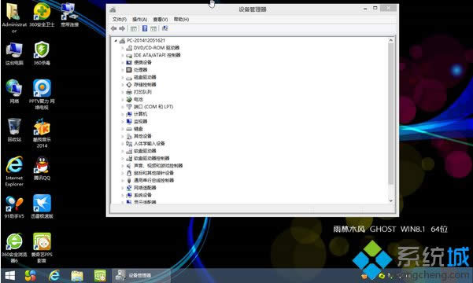Click the Forward arrow toolbar icon

(122, 28)
